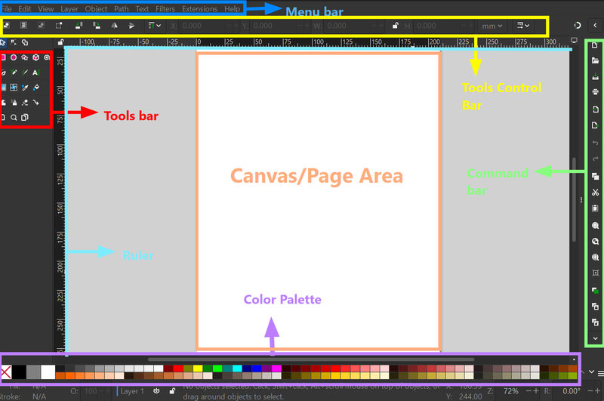Click the palette horizontal scrollbar
This screenshot has width=604, height=401.
pyautogui.click(x=311, y=359)
